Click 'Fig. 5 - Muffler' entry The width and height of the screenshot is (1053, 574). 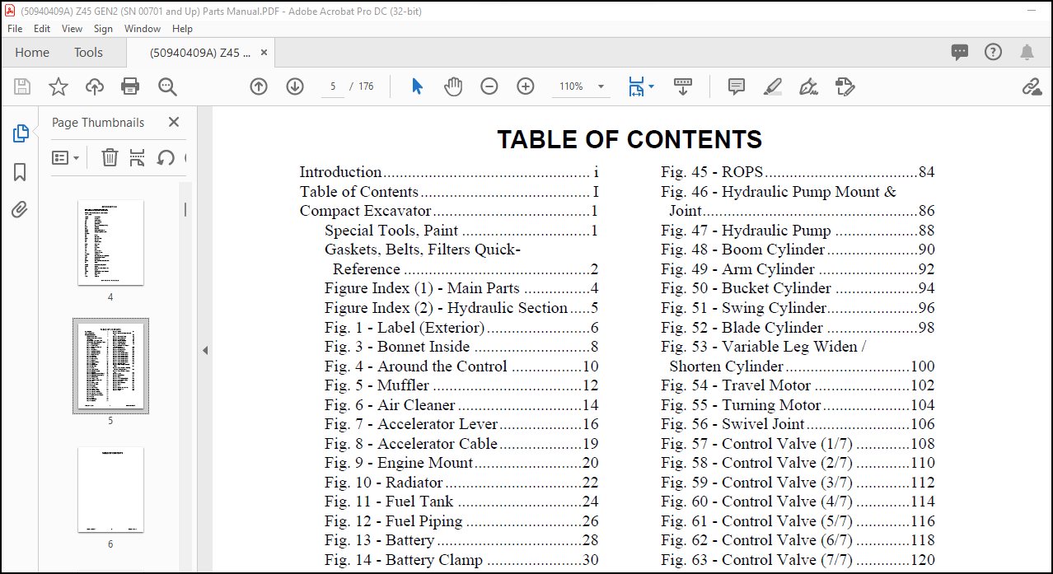click(461, 385)
